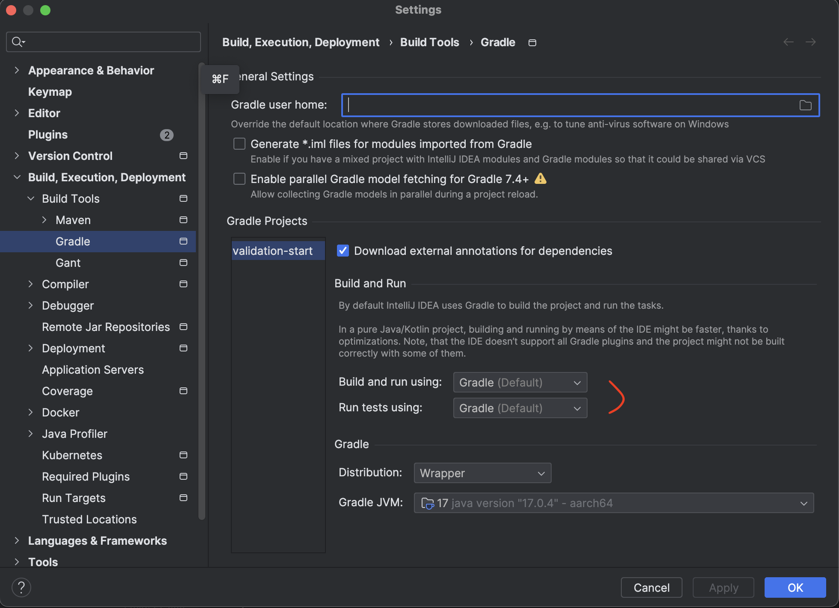Expand the Debugger node
Viewport: 839px width, 608px height.
(31, 305)
